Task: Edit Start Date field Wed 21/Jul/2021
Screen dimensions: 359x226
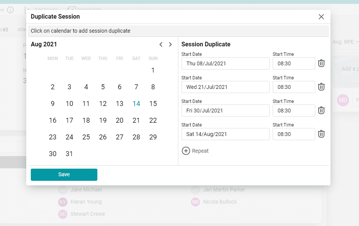Action: click(x=225, y=87)
